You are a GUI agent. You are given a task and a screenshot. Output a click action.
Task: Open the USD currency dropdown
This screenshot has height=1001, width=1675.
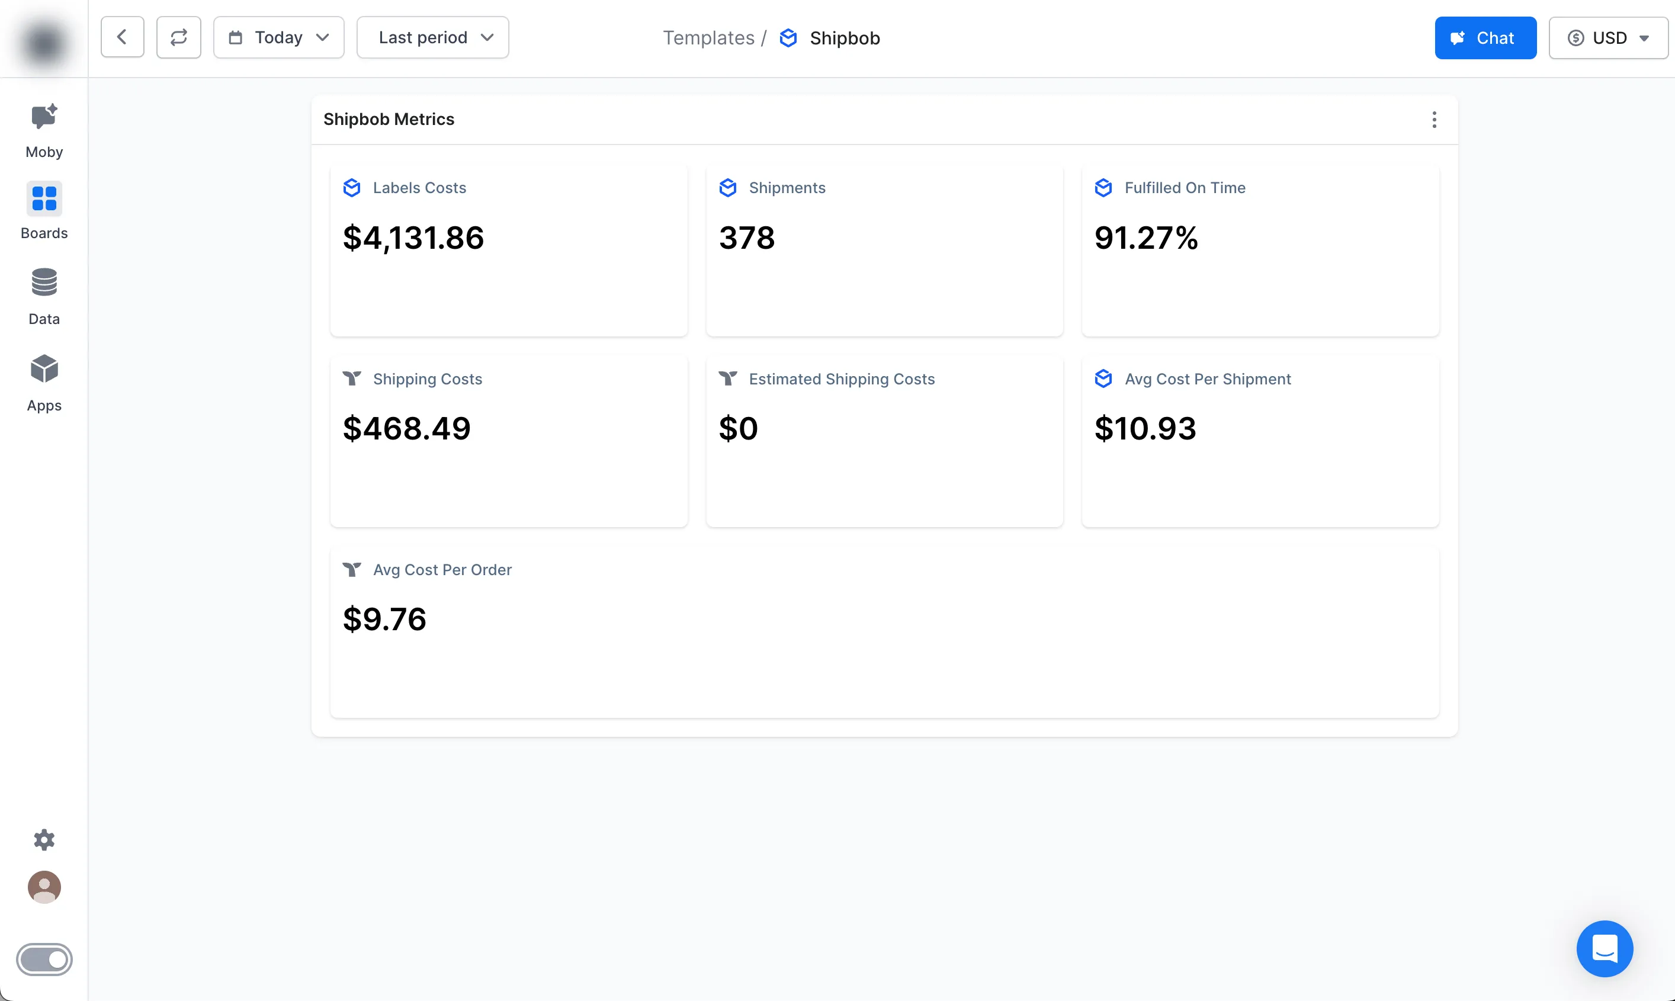click(1607, 38)
